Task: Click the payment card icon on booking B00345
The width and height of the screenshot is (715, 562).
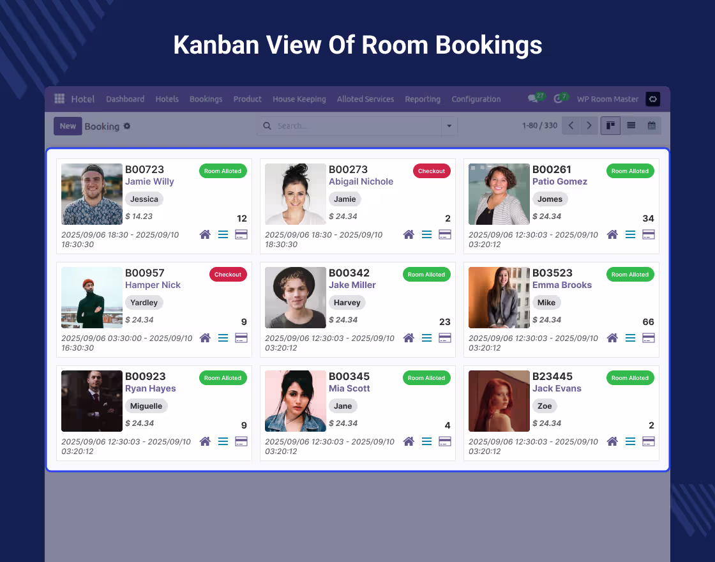Action: click(x=444, y=441)
